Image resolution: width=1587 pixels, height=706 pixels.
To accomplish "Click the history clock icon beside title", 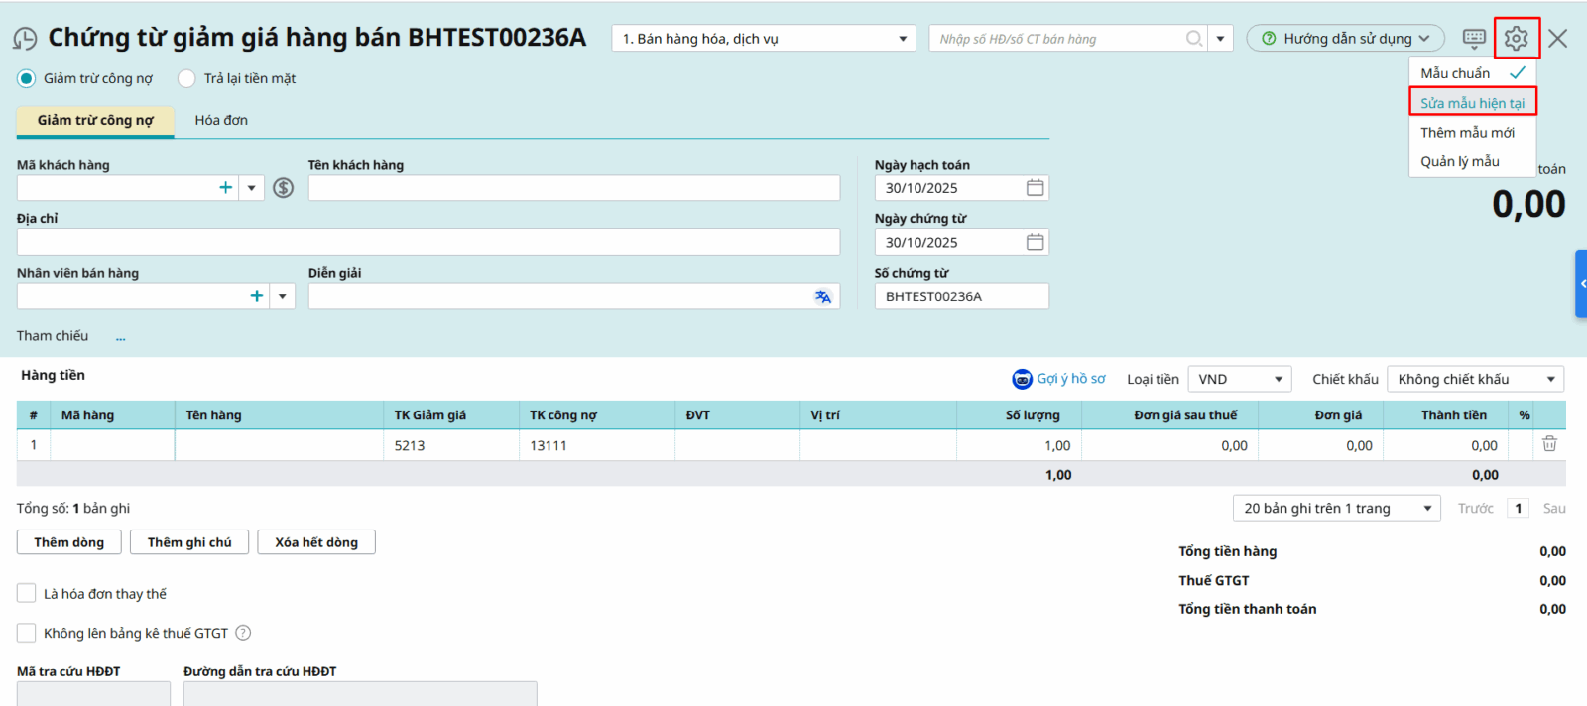I will pos(25,39).
